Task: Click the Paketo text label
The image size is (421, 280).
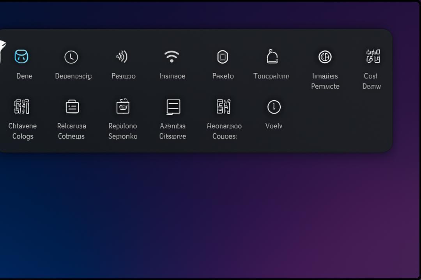Action: pyautogui.click(x=223, y=76)
